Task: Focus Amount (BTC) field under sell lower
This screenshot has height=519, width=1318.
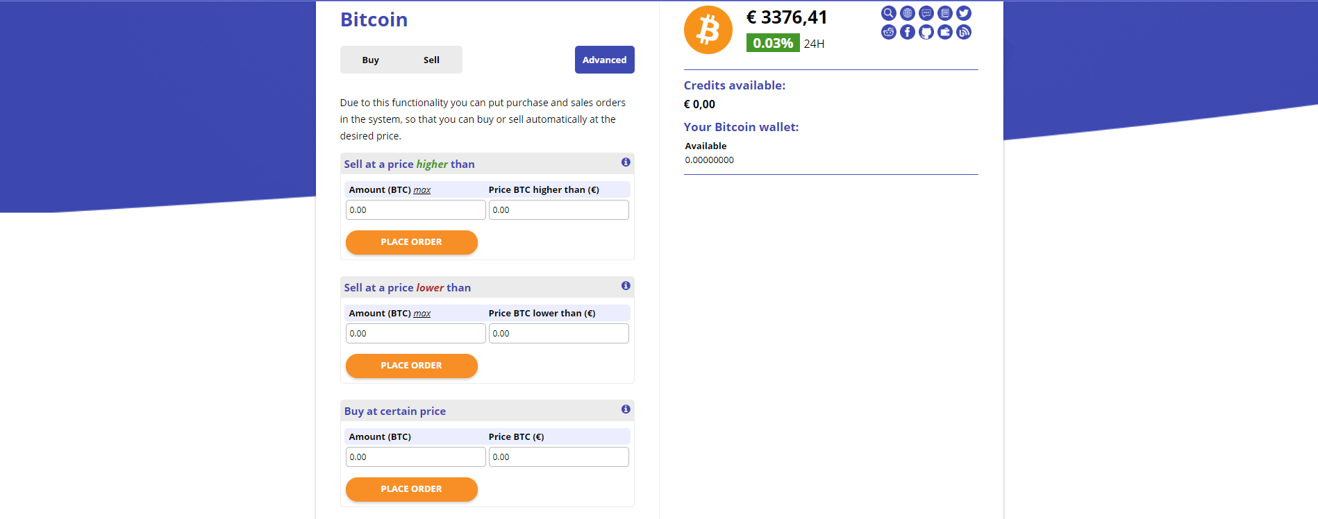Action: coord(415,333)
